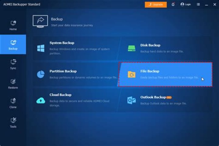Click the notification bell icon
Screen dimensions: 219x146
tap(173, 5)
